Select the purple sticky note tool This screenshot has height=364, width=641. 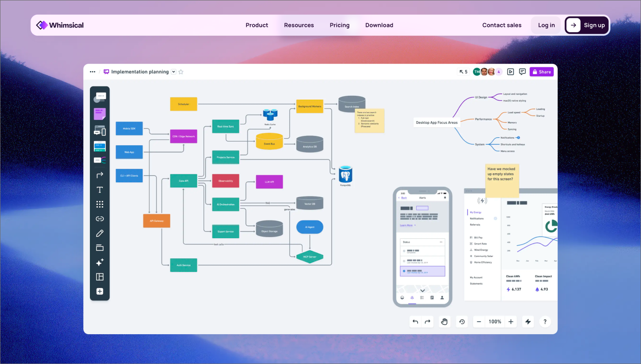[100, 114]
